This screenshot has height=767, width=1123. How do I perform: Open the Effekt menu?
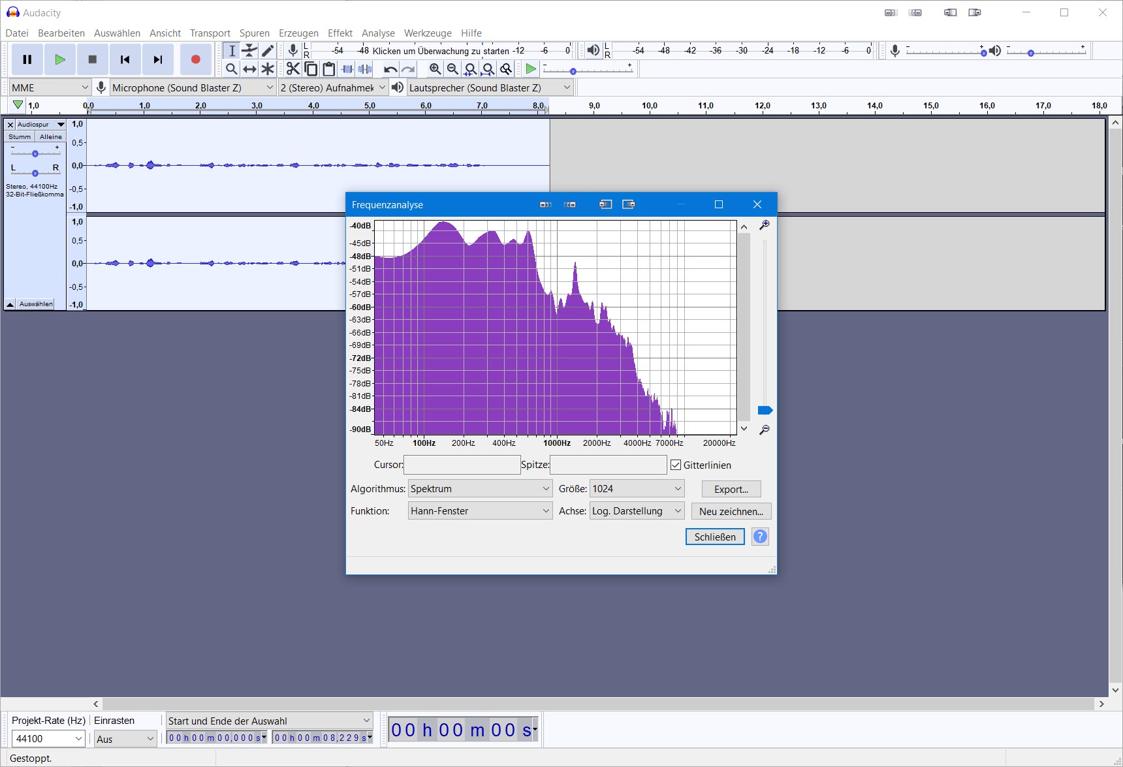(x=340, y=33)
